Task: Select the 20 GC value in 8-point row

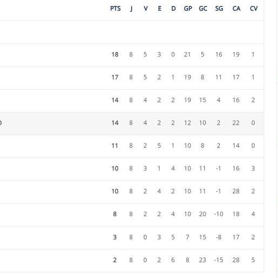Action: [x=202, y=214]
